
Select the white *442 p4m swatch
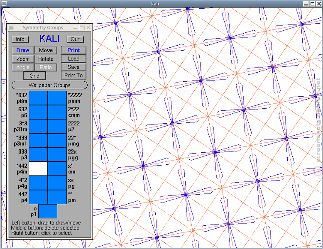[38, 168]
